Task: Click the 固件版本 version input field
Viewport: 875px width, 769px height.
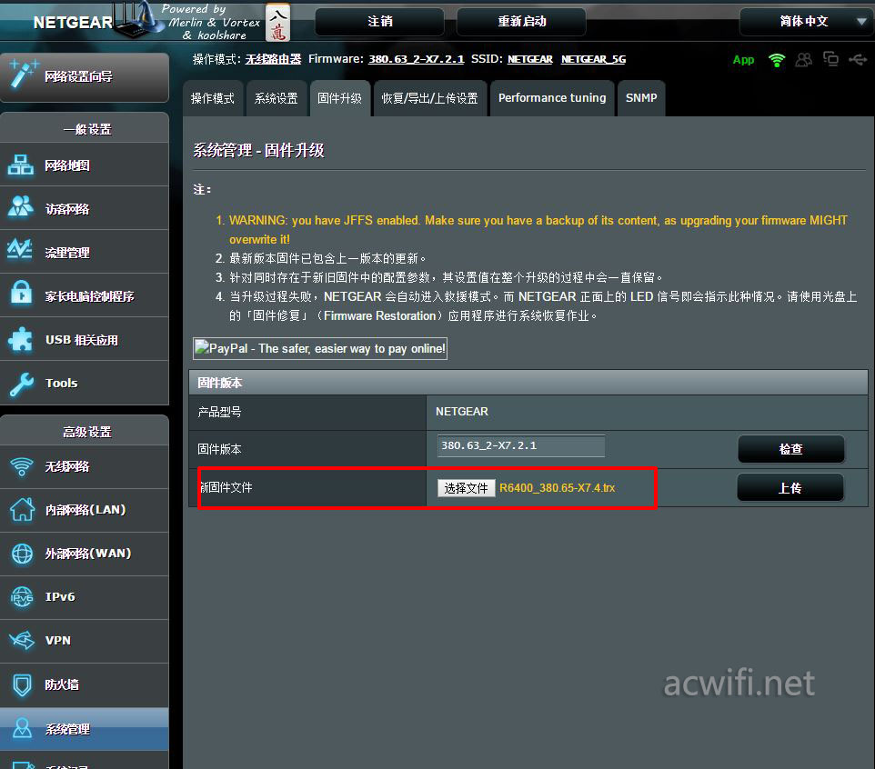Action: point(521,445)
